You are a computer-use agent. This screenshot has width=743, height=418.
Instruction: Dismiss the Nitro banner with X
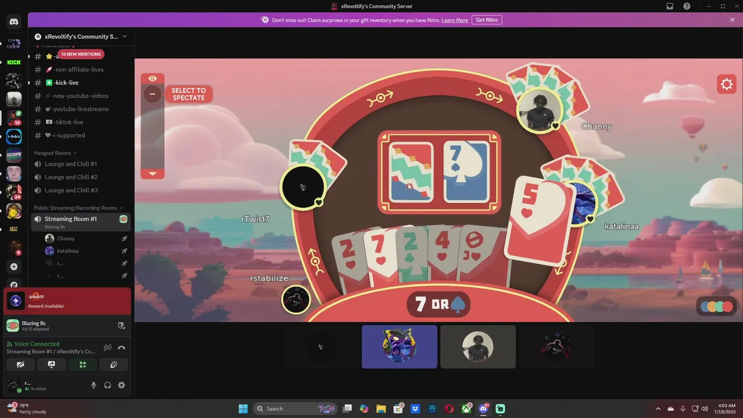733,20
